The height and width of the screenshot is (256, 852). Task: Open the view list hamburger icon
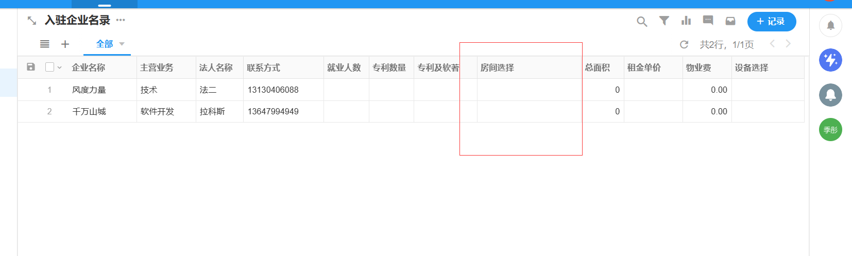click(x=45, y=44)
